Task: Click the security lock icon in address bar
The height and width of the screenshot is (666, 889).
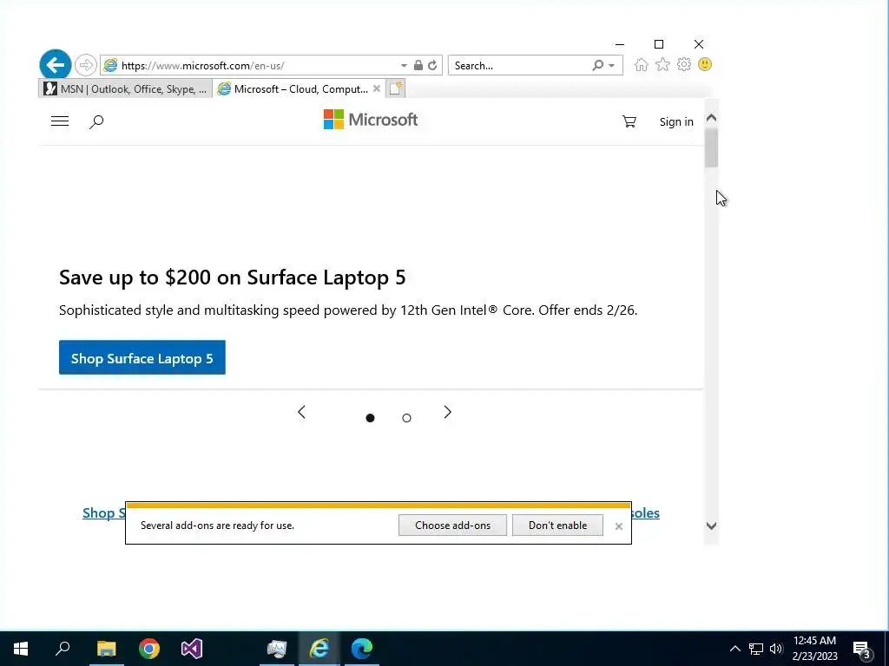Action: [x=418, y=65]
